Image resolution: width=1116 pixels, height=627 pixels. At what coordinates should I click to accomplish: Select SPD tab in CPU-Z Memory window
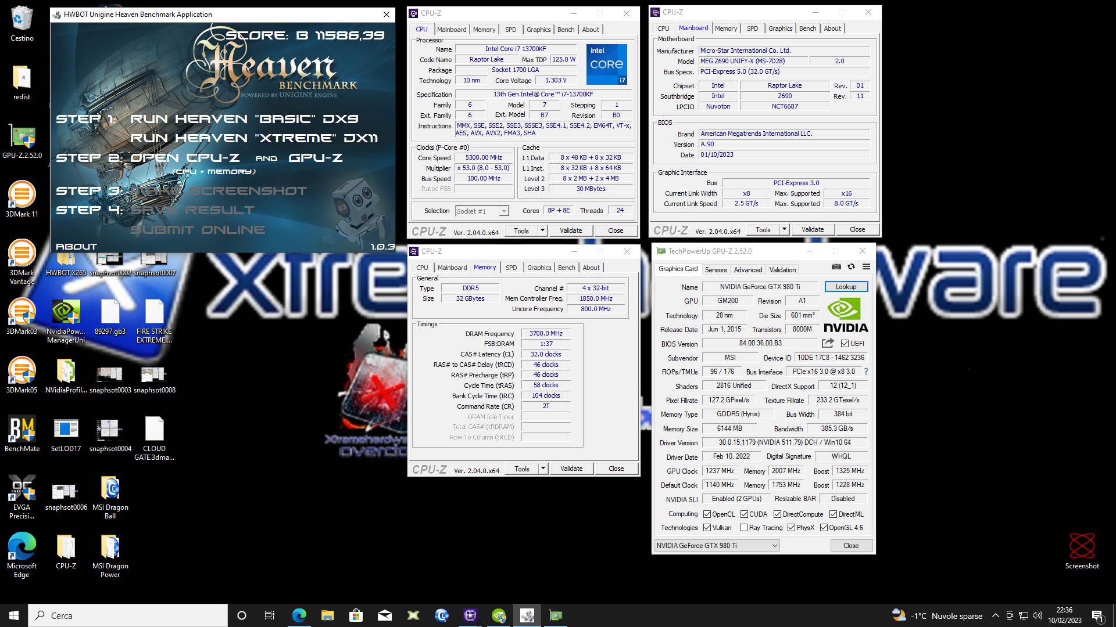[511, 268]
